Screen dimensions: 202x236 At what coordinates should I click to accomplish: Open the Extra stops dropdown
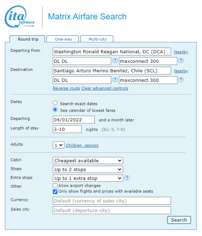88,178
